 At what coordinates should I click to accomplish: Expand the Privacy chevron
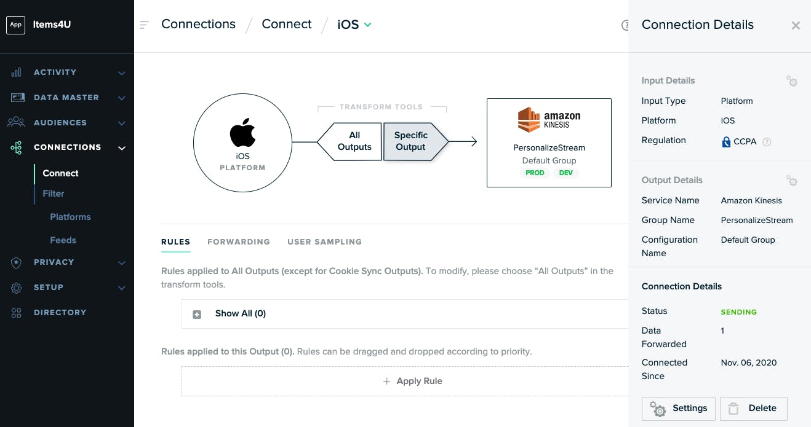[x=122, y=263]
